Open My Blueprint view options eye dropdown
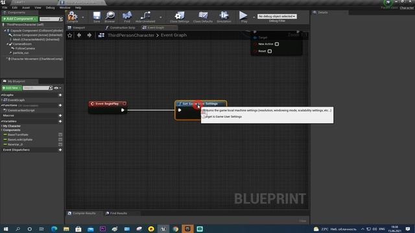This screenshot has width=415, height=233. 58,88
